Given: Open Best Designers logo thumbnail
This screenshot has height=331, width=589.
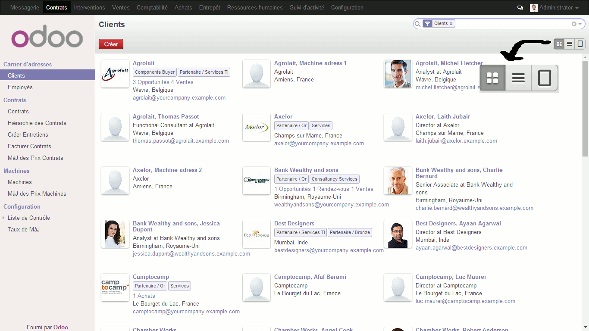Looking at the screenshot, I should pos(257,234).
